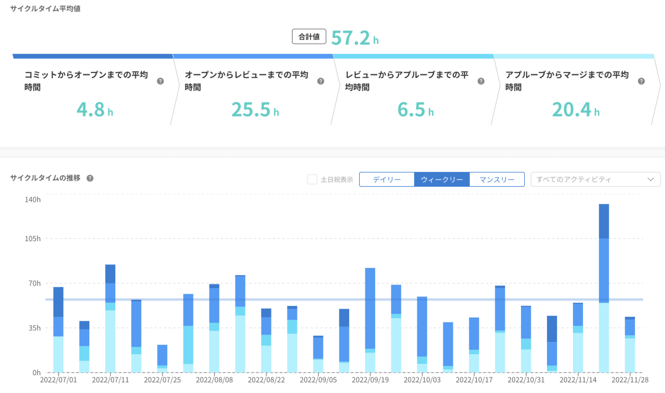This screenshot has width=665, height=393.
Task: Click the 57.2 h total value
Action: pos(355,38)
